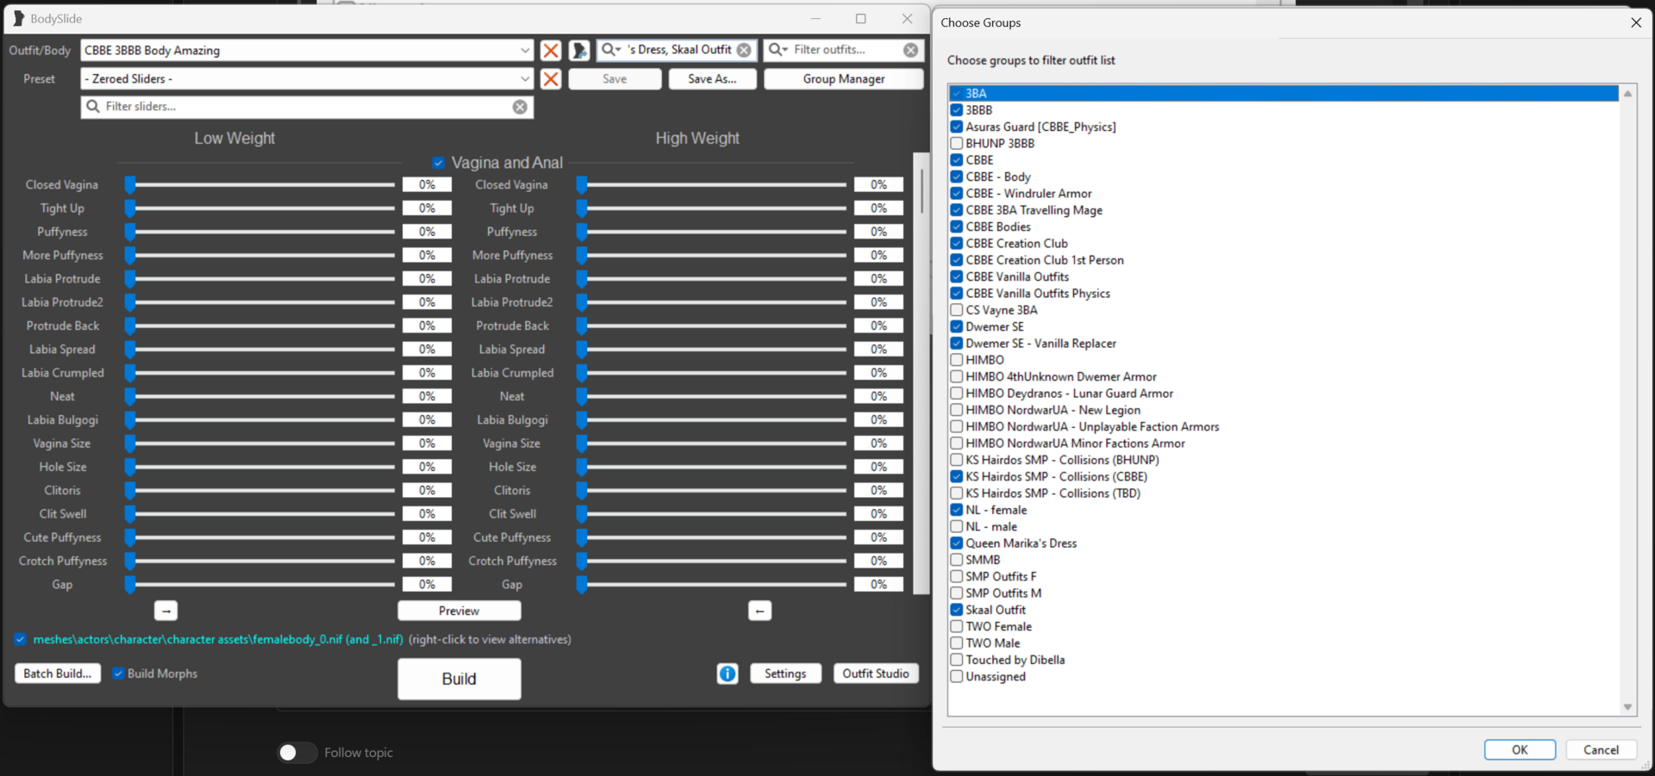This screenshot has height=776, width=1655.
Task: Click the magnifier icon in Filter sliders
Action: tap(93, 107)
